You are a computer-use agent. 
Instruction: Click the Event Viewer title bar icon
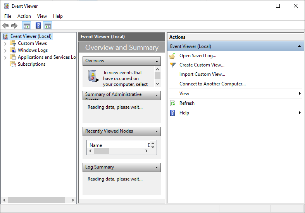pyautogui.click(x=7, y=6)
